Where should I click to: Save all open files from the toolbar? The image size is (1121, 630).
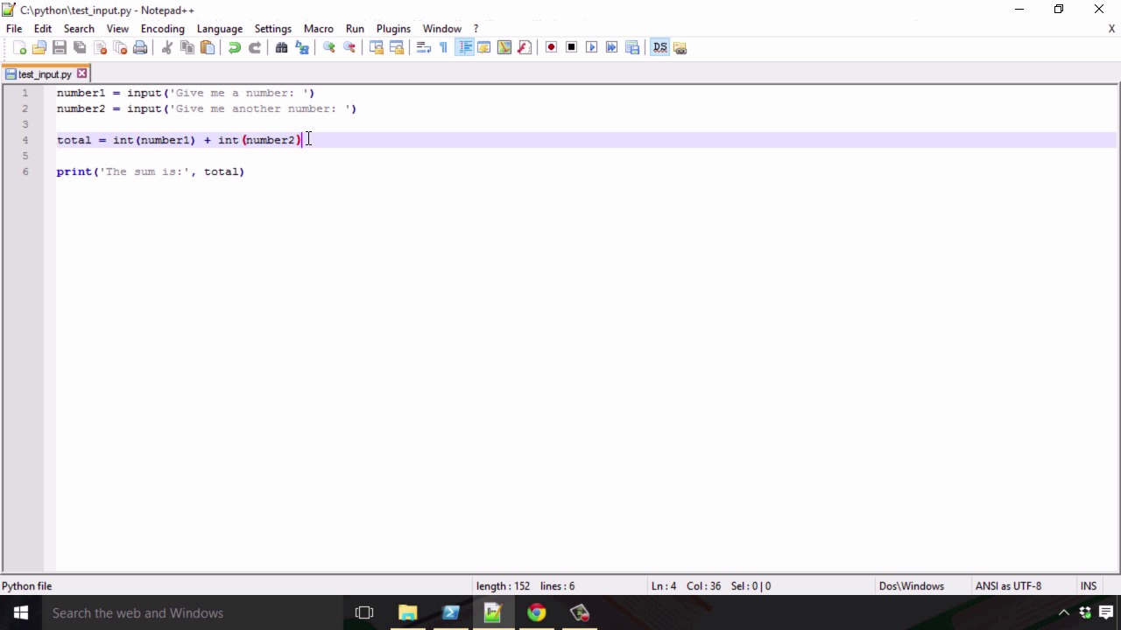click(x=80, y=47)
